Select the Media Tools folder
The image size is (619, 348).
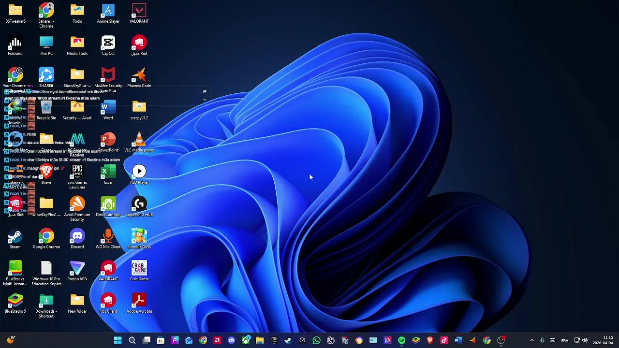(x=77, y=46)
